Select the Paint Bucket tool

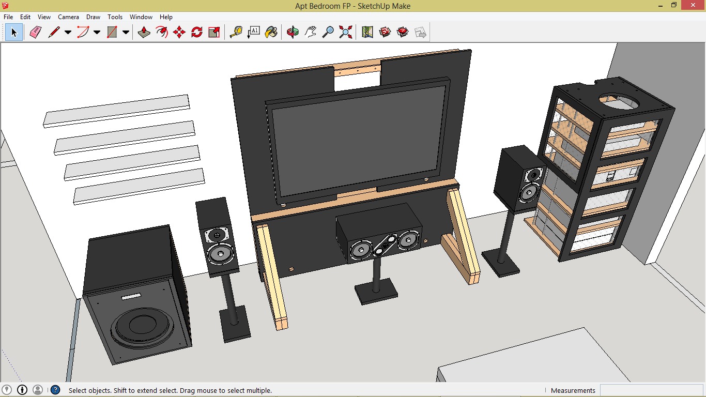click(271, 33)
